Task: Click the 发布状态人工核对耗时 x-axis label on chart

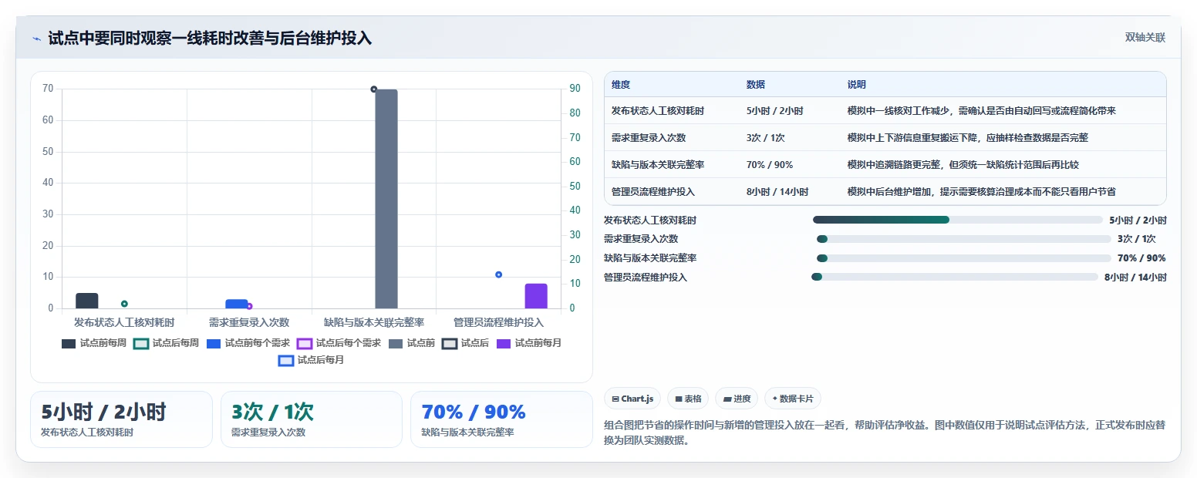Action: pyautogui.click(x=124, y=322)
